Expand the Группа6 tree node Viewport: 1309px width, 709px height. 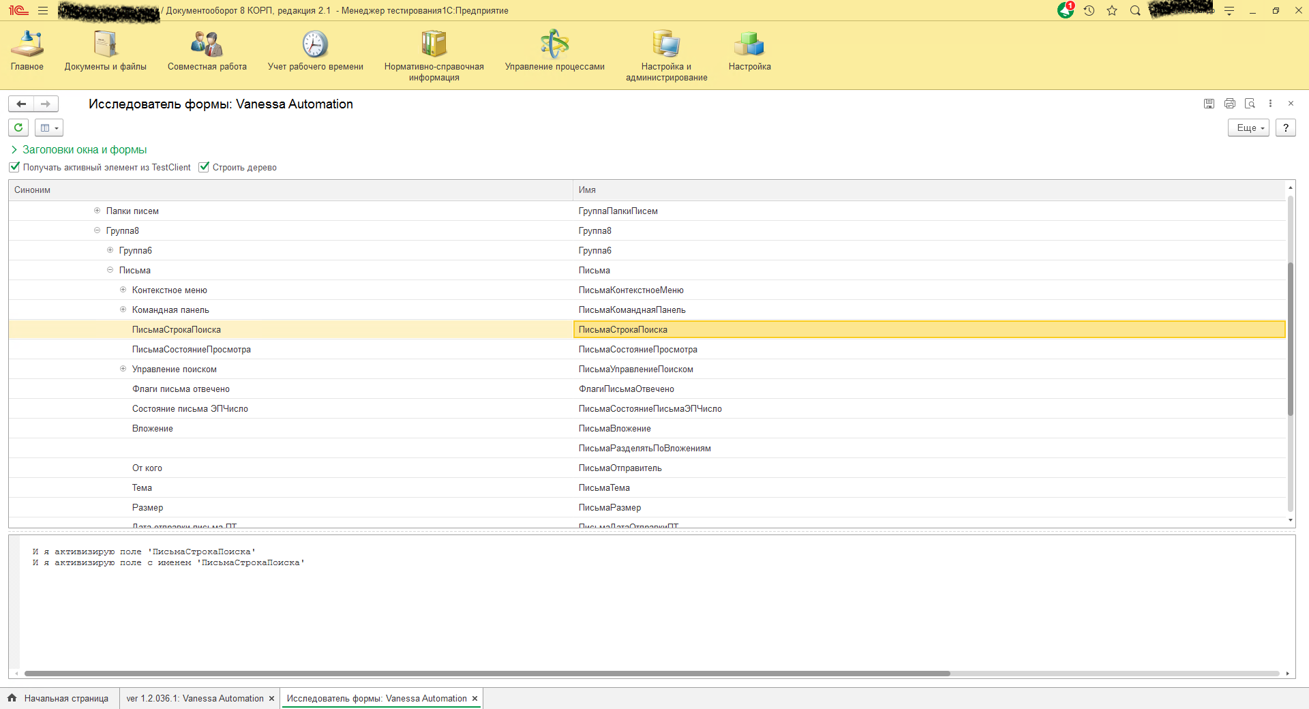(x=110, y=250)
